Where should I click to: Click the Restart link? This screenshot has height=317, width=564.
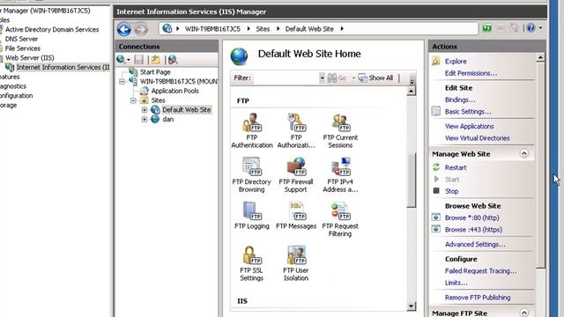(x=456, y=167)
